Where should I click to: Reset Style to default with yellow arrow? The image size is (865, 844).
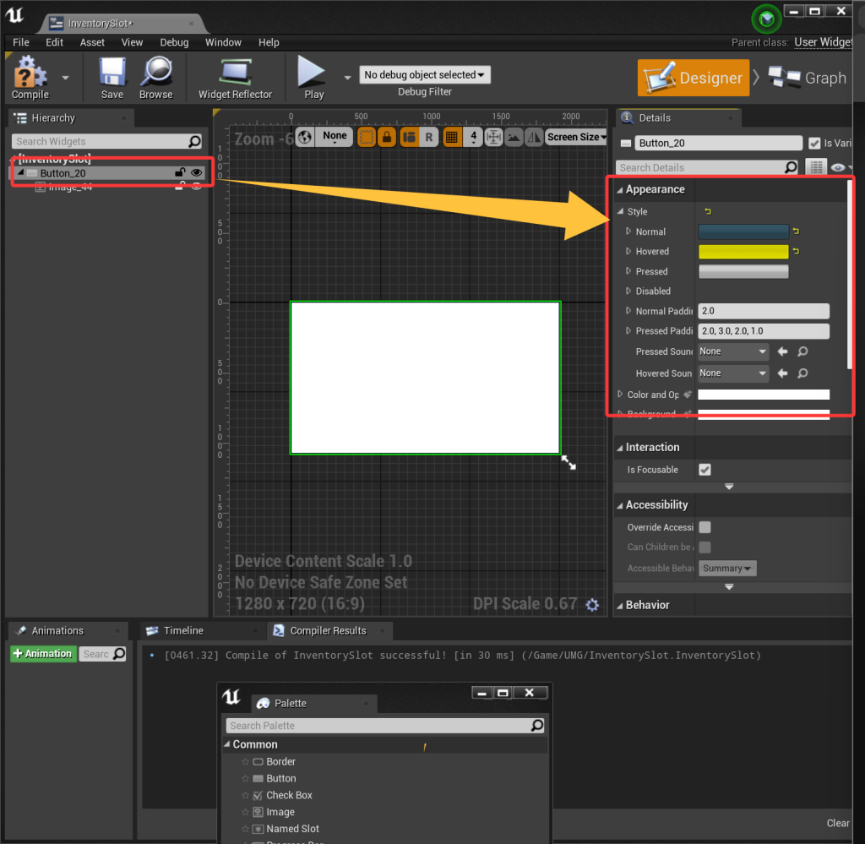(x=708, y=211)
